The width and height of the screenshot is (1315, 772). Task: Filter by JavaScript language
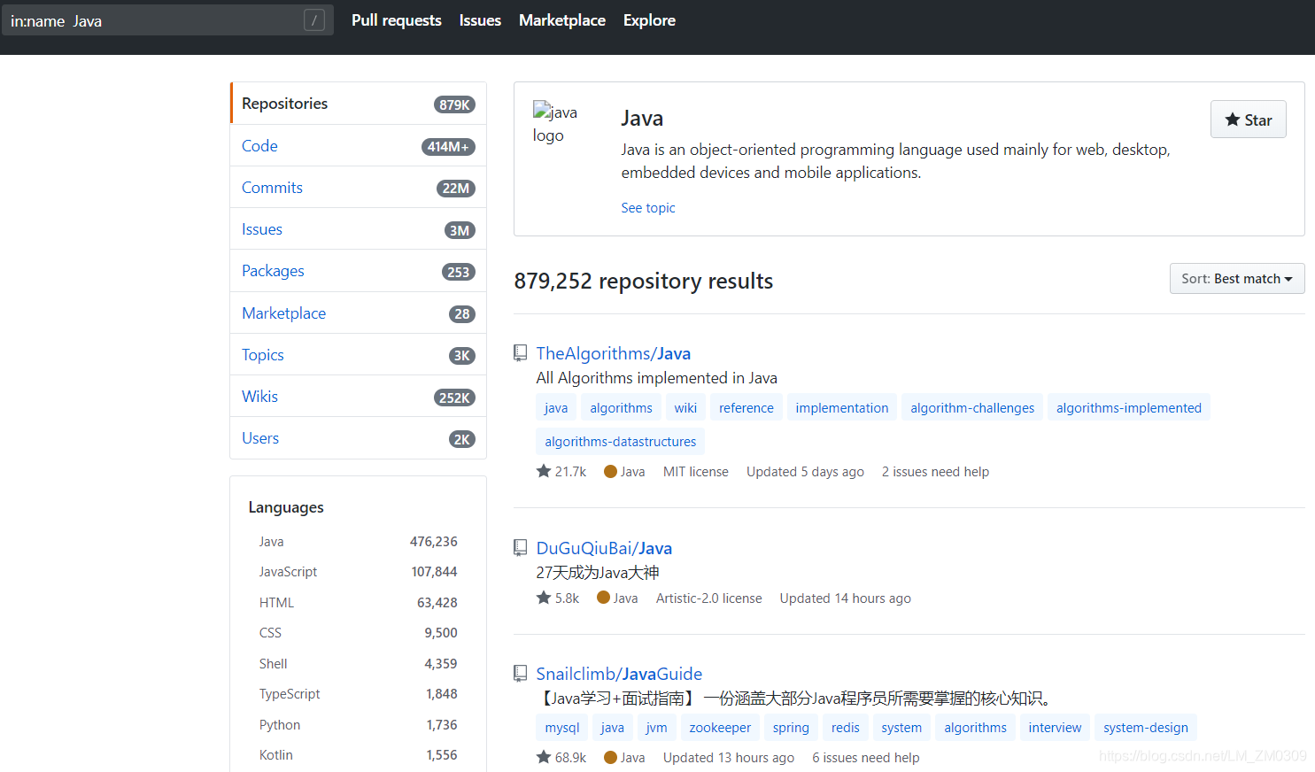pos(359,572)
